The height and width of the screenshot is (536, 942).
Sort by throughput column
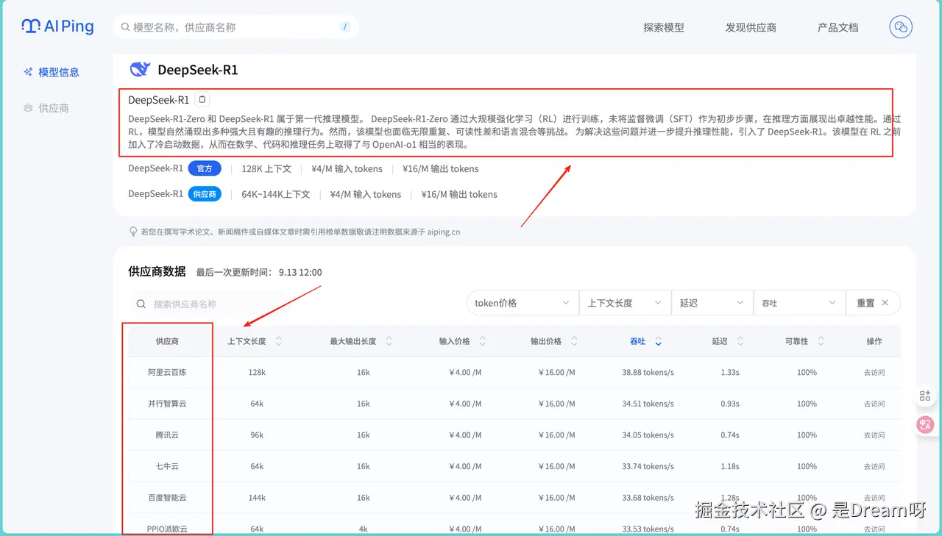[658, 341]
